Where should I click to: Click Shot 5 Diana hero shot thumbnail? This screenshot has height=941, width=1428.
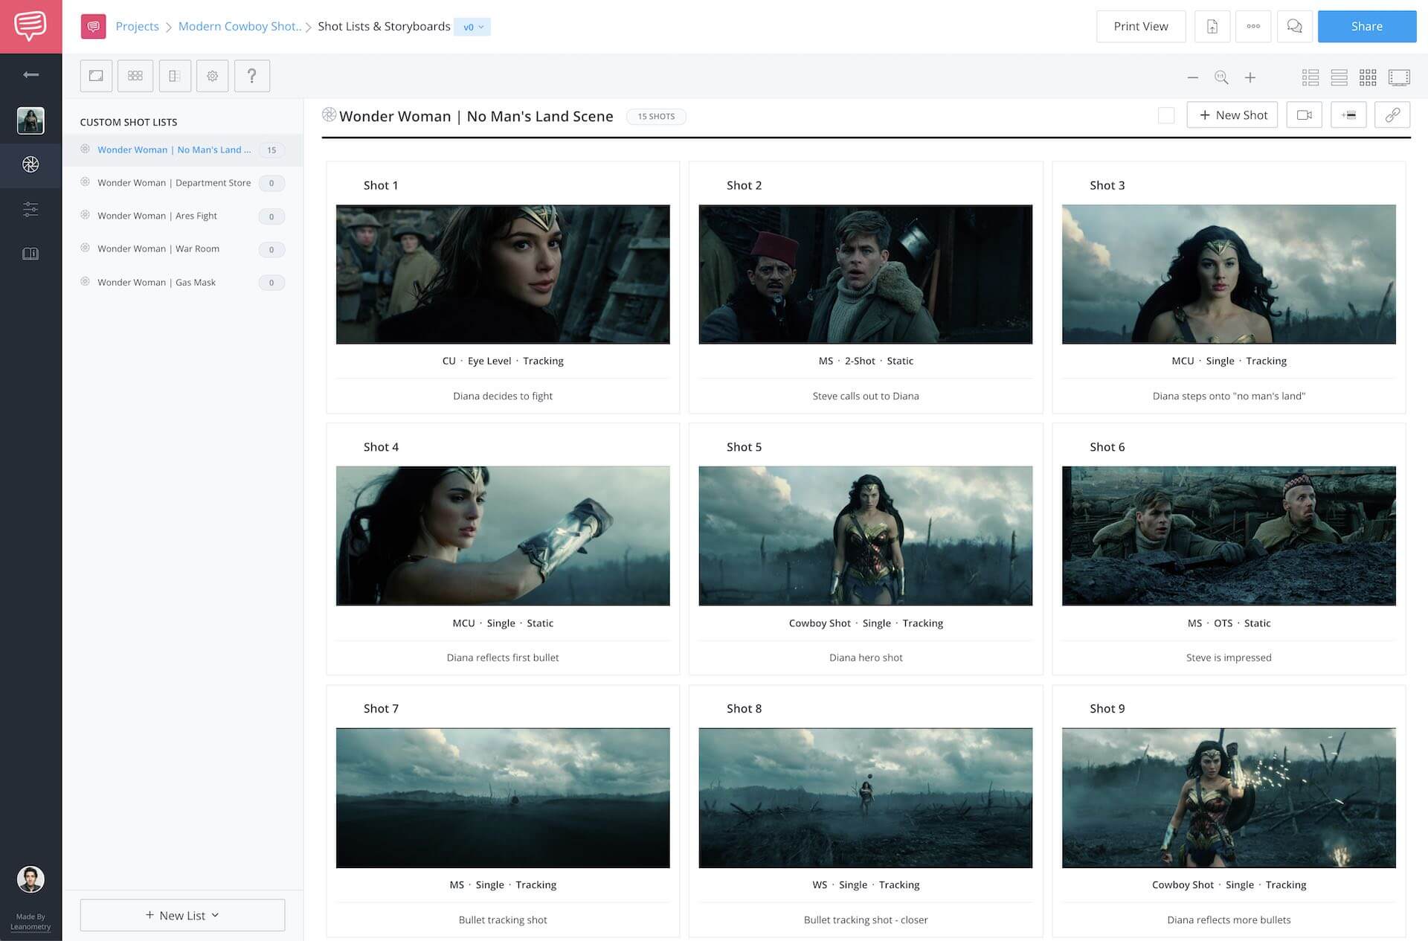tap(865, 535)
